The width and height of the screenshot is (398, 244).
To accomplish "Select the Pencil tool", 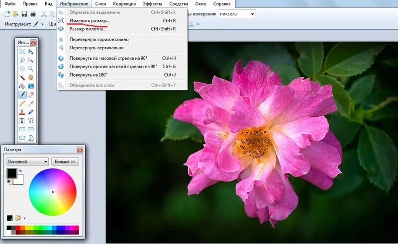I will (x=22, y=103).
